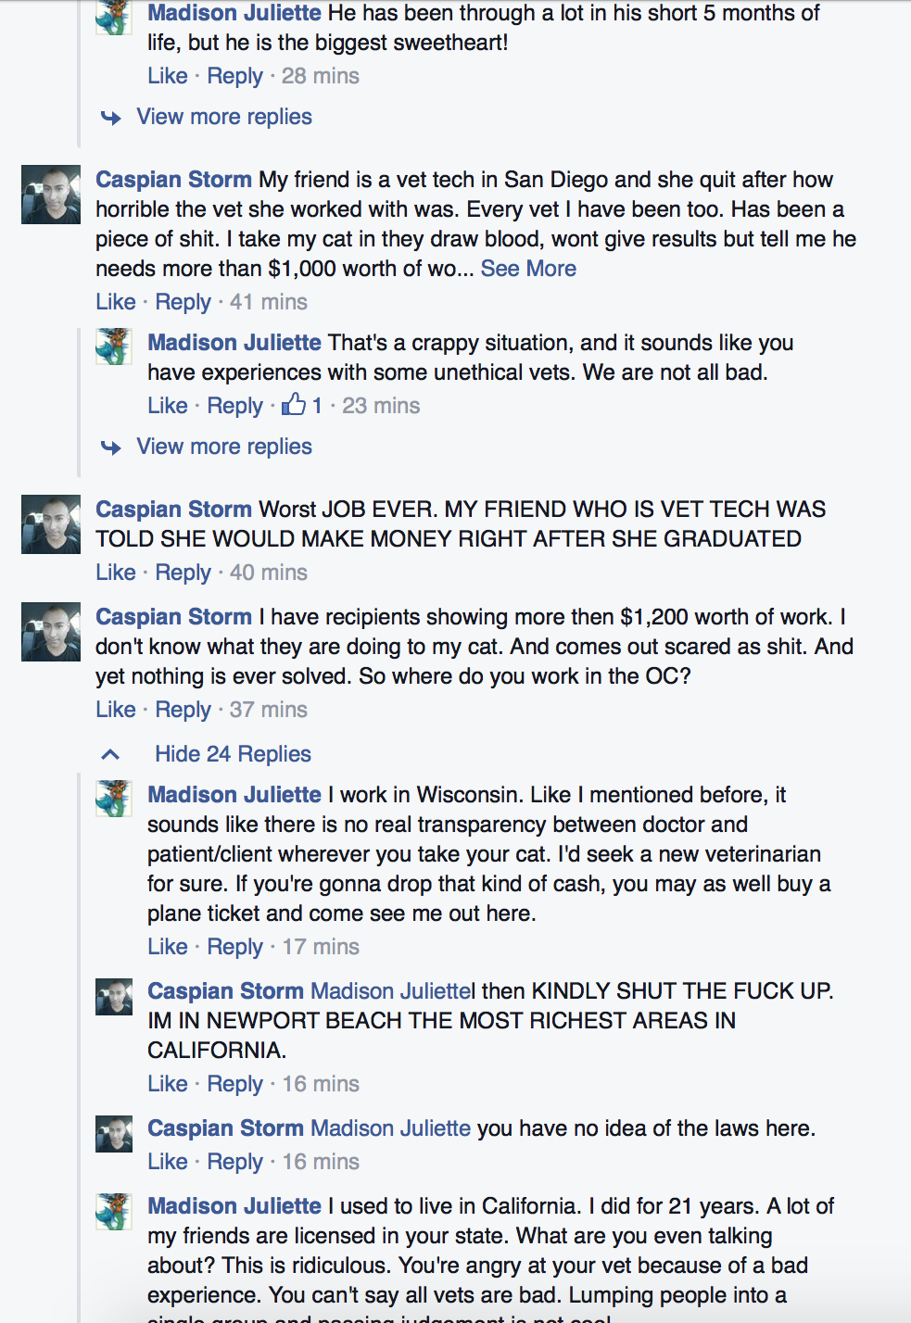Hide 24 Replies thread
The width and height of the screenshot is (911, 1323).
coord(233,754)
